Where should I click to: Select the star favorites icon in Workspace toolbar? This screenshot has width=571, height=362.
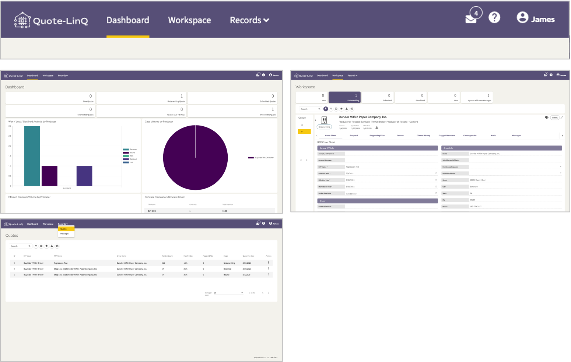click(x=341, y=109)
